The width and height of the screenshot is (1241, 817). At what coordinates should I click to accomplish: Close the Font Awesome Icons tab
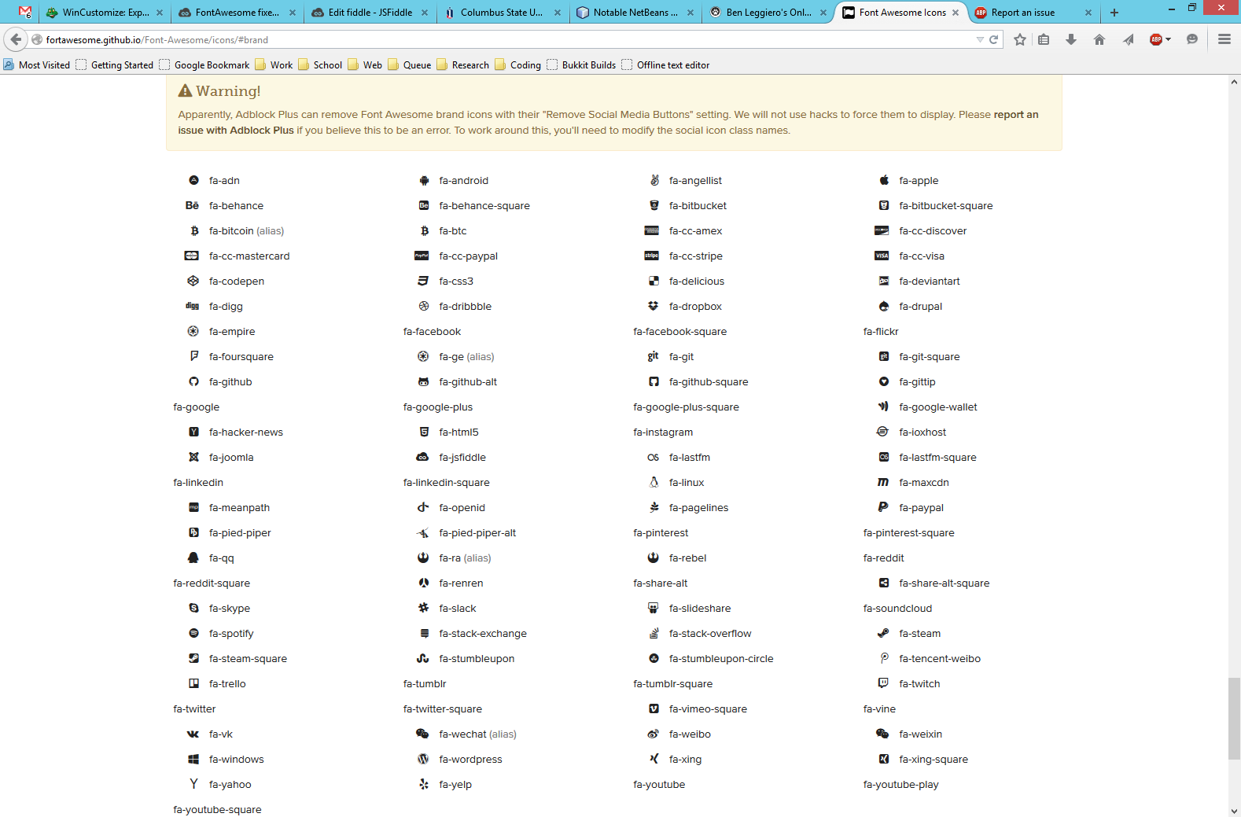click(x=956, y=13)
